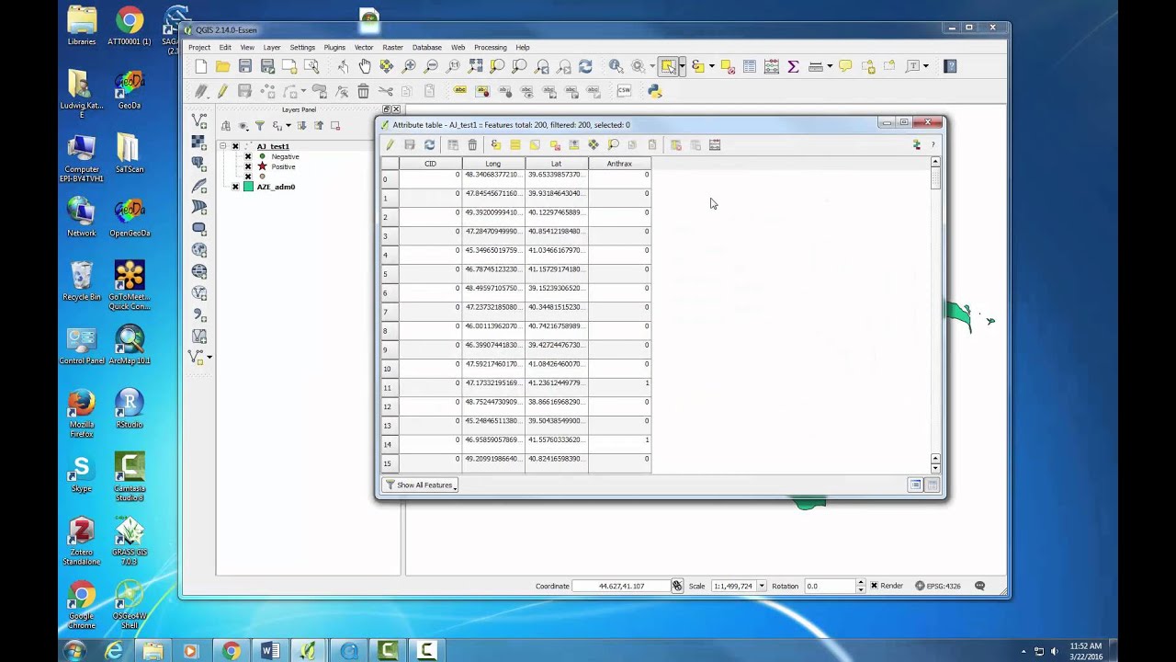1176x662 pixels.
Task: Expand the measure tool dropdown arrow
Action: [829, 66]
